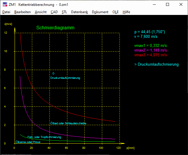
Task: Click the red vmax3 value text
Action: point(151,55)
